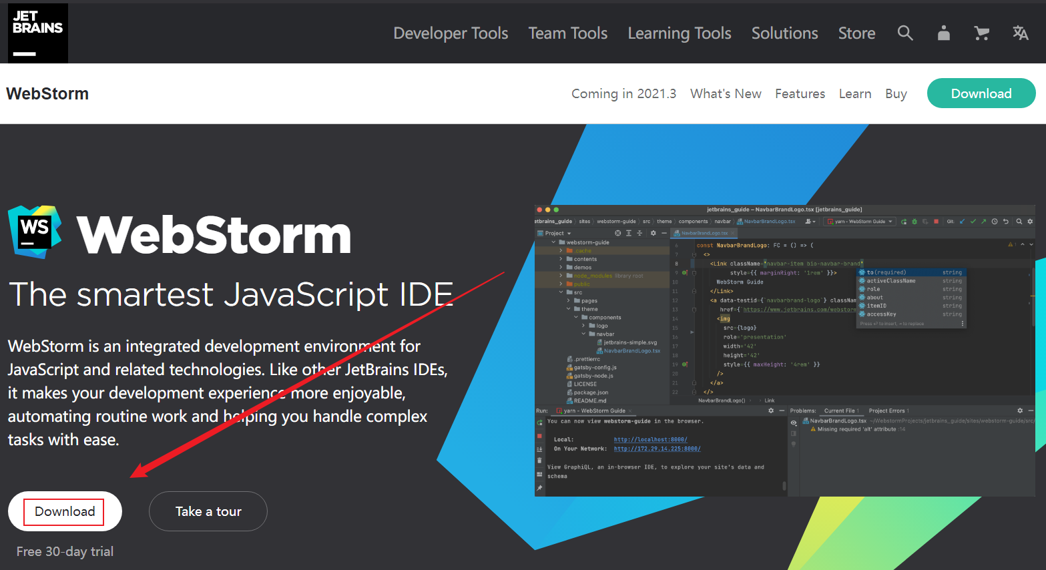
Task: Click the Take a tour button
Action: coord(208,511)
